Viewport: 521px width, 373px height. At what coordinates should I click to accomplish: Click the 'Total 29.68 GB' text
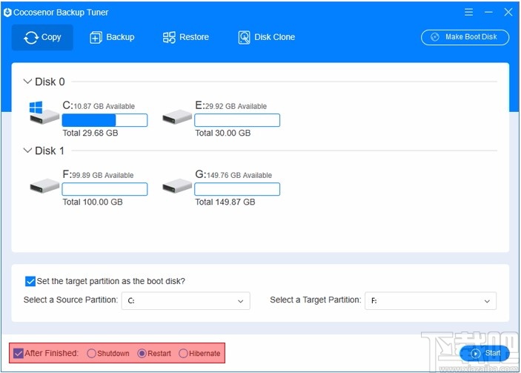(x=90, y=133)
